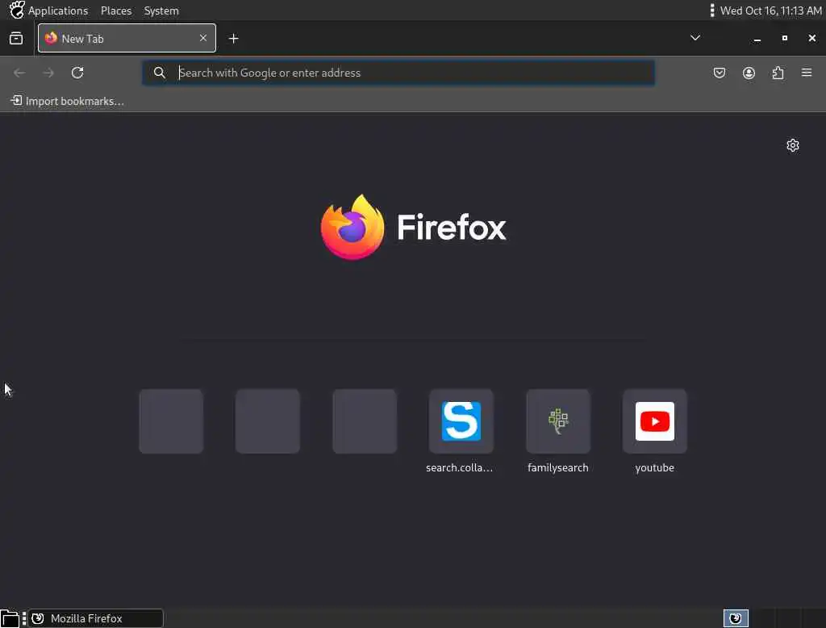Click Import bookmarks… in bookmarks toolbar

click(68, 101)
